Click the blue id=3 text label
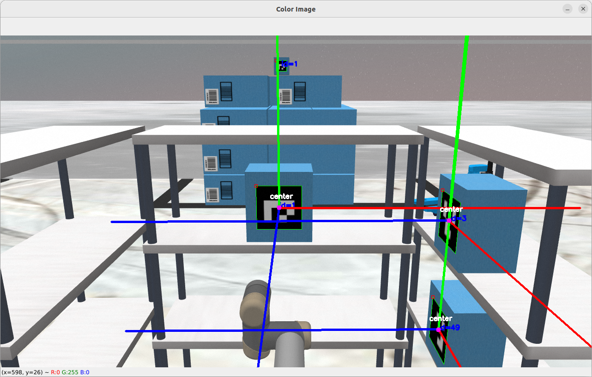This screenshot has height=377, width=592. pyautogui.click(x=459, y=218)
